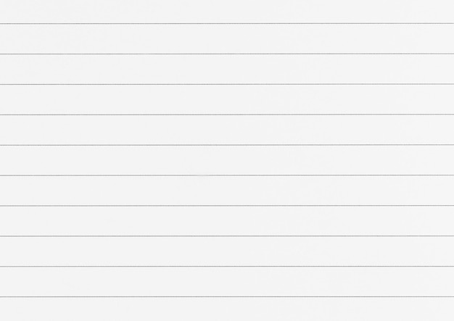This screenshot has width=454, height=321.
Task: Click the topmost ruled line
Action: (x=227, y=23)
